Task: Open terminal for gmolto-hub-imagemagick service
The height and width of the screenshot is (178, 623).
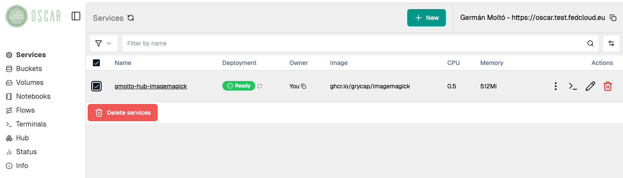Action: click(573, 86)
